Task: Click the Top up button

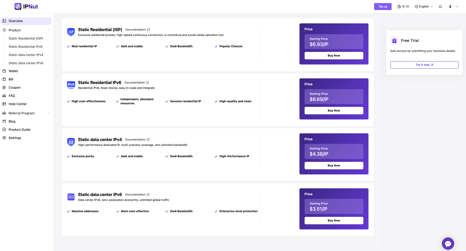Action: coord(383,7)
